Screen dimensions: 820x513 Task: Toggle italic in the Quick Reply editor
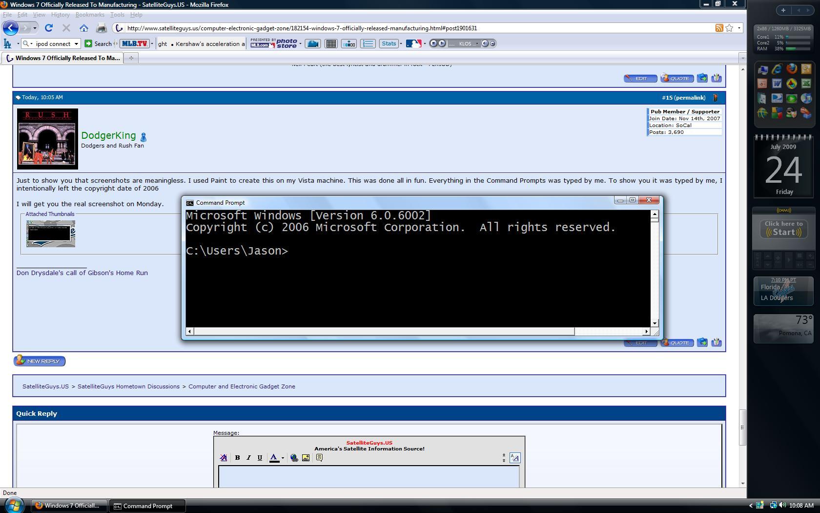point(248,458)
